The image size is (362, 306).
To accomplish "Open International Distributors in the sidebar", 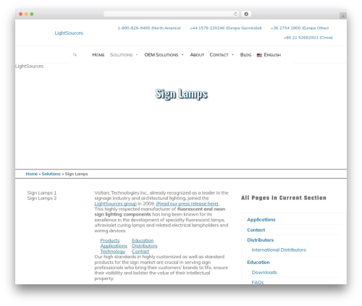I will [279, 250].
